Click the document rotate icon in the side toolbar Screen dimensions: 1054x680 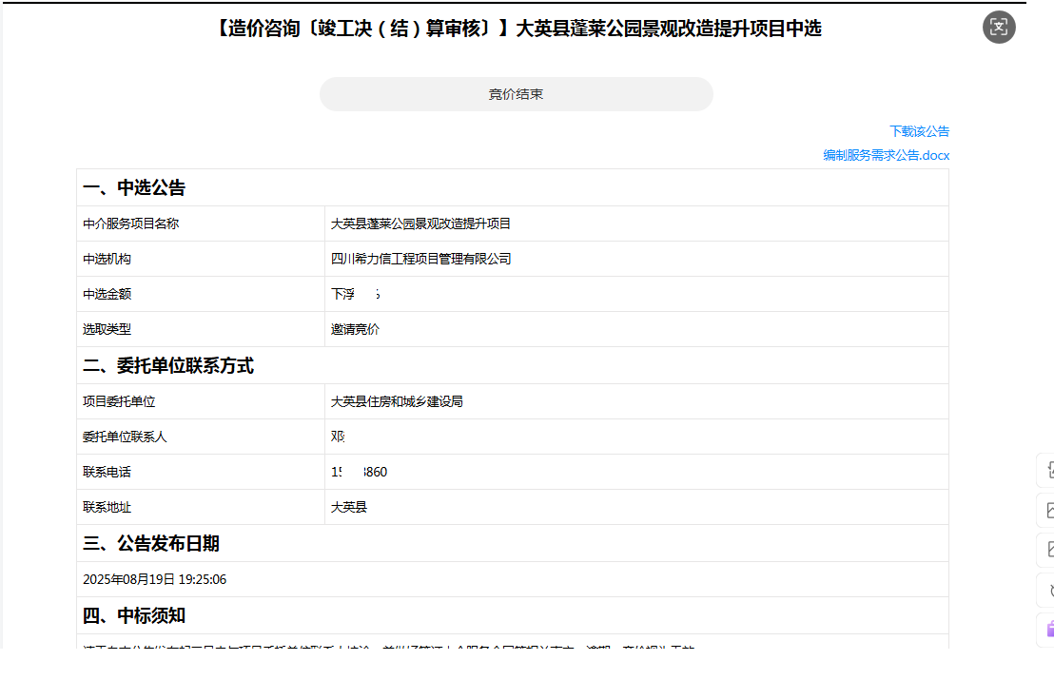click(1048, 471)
